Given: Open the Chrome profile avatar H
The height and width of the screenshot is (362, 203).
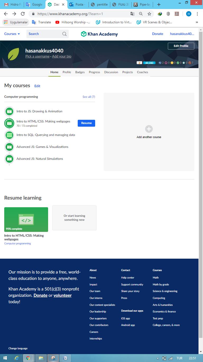Looking at the screenshot, I should click(188, 14).
